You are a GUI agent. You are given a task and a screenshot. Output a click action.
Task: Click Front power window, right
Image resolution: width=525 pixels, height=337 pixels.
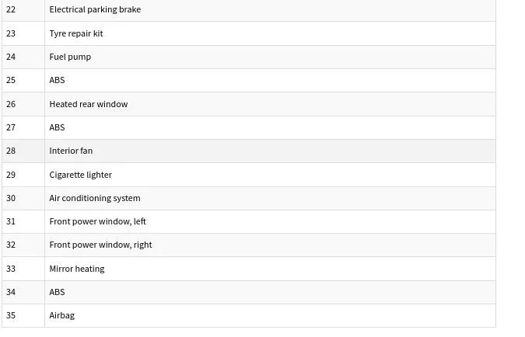pyautogui.click(x=100, y=245)
